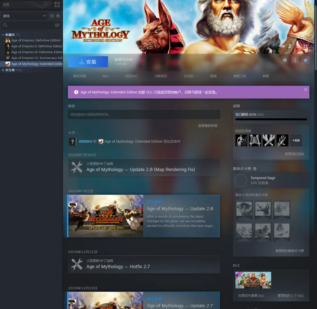Click the activity post input field
This screenshot has width=317, height=309.
144,114
